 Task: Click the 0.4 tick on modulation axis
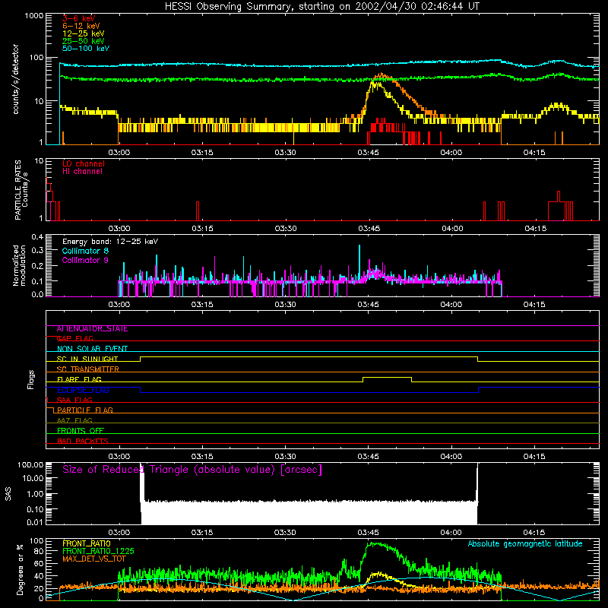click(x=37, y=237)
